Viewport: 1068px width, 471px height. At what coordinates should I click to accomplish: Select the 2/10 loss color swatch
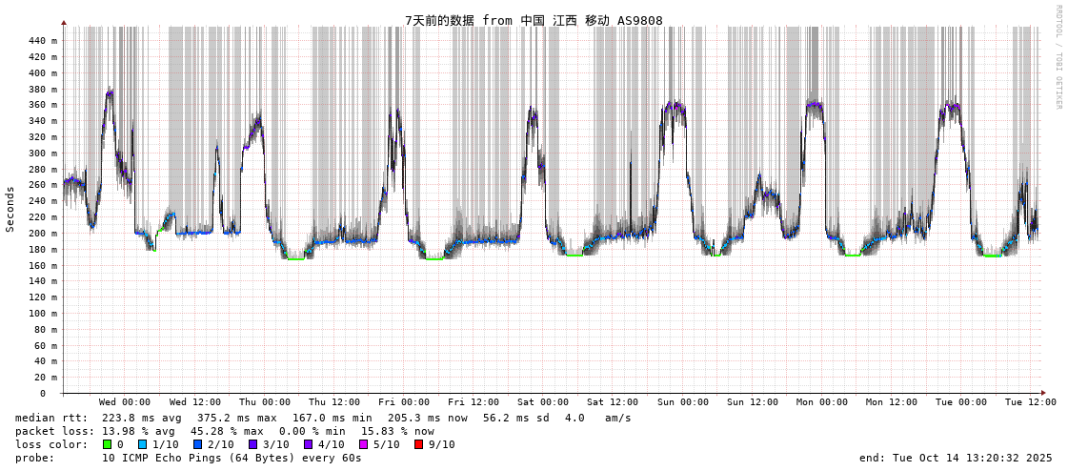tap(197, 444)
